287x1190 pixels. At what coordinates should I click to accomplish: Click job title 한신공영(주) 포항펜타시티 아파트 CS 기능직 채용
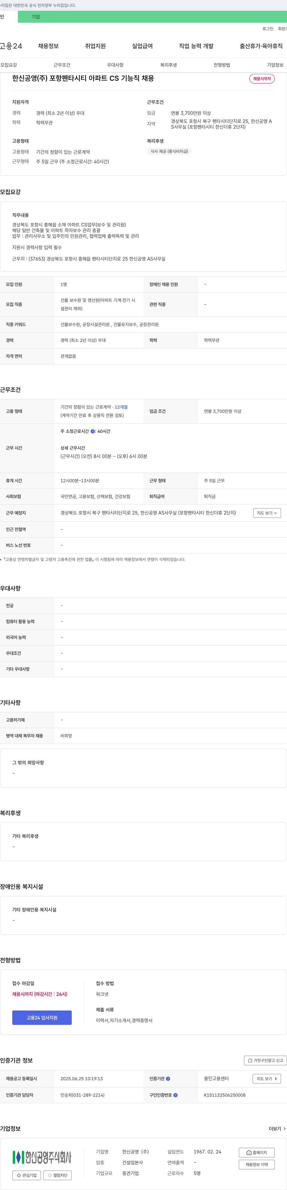pos(83,79)
